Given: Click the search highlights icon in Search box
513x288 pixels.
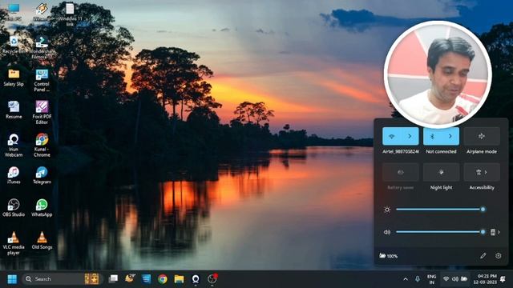Looking at the screenshot, I should 91,279.
